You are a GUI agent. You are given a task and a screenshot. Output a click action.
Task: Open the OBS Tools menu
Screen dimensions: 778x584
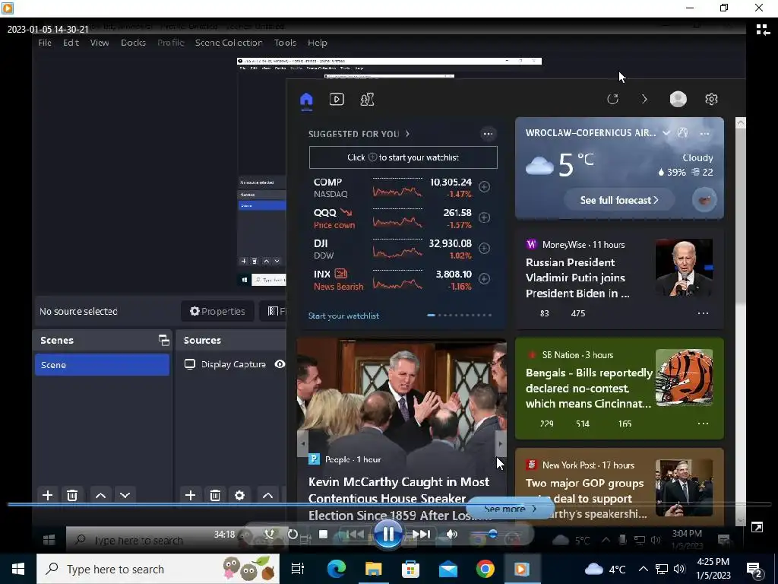[x=286, y=43]
